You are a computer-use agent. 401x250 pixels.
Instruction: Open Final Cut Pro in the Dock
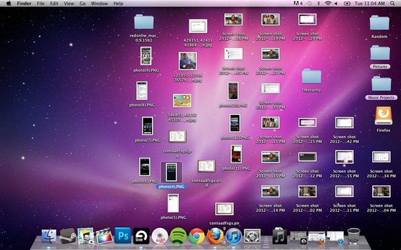104,236
